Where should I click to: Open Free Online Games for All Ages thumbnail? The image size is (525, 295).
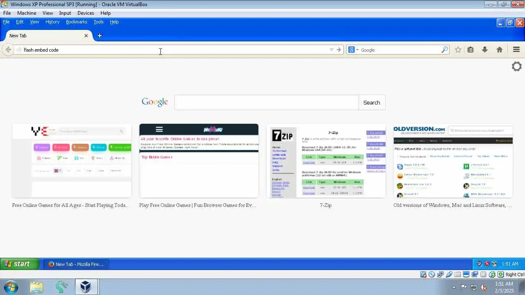72,161
